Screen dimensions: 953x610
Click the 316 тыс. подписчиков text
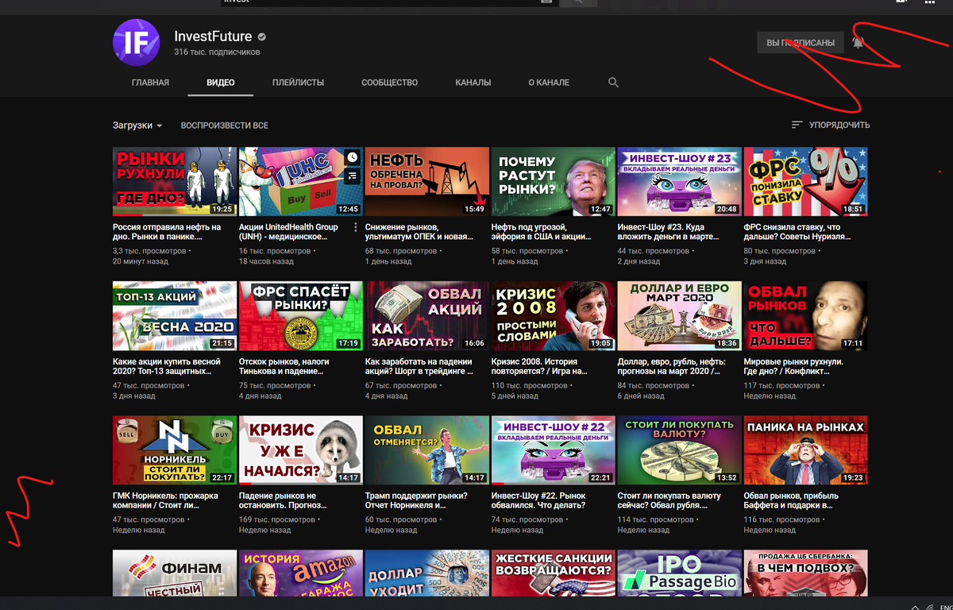(217, 52)
